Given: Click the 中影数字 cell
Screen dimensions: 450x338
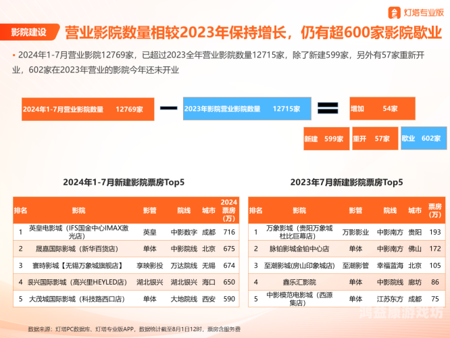Looking at the screenshot, I should click(x=184, y=232).
